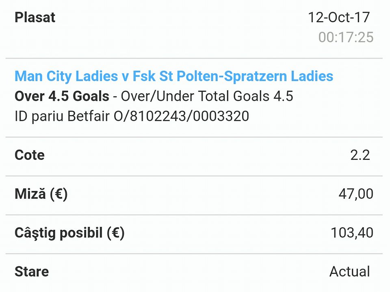The width and height of the screenshot is (390, 292).
Task: Select the odds value 2.2
Action: [x=360, y=155]
